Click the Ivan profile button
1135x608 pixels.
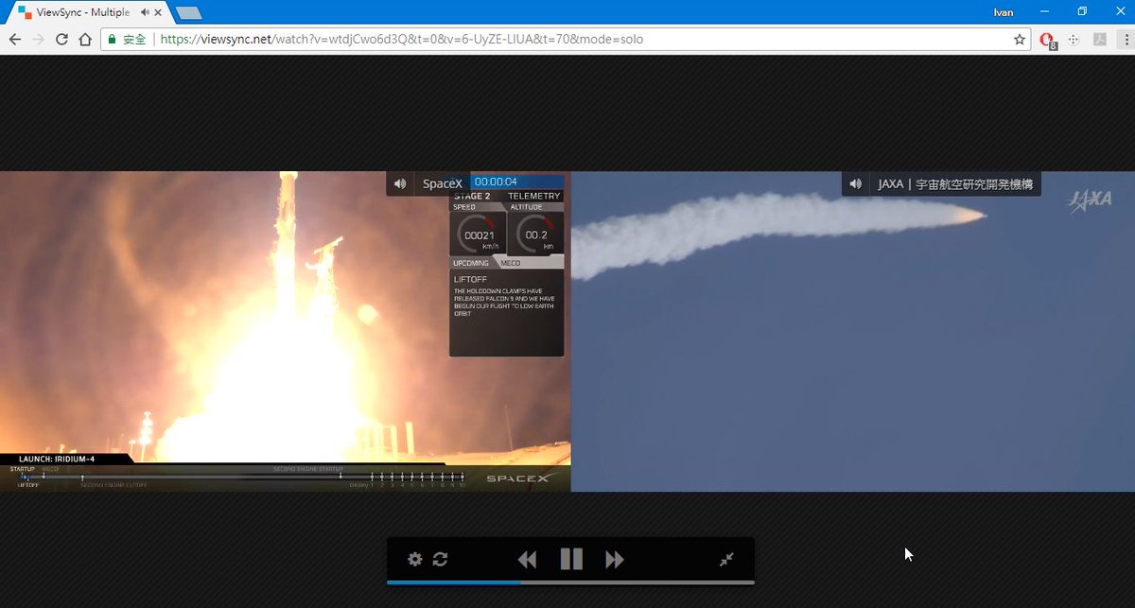pyautogui.click(x=1003, y=12)
